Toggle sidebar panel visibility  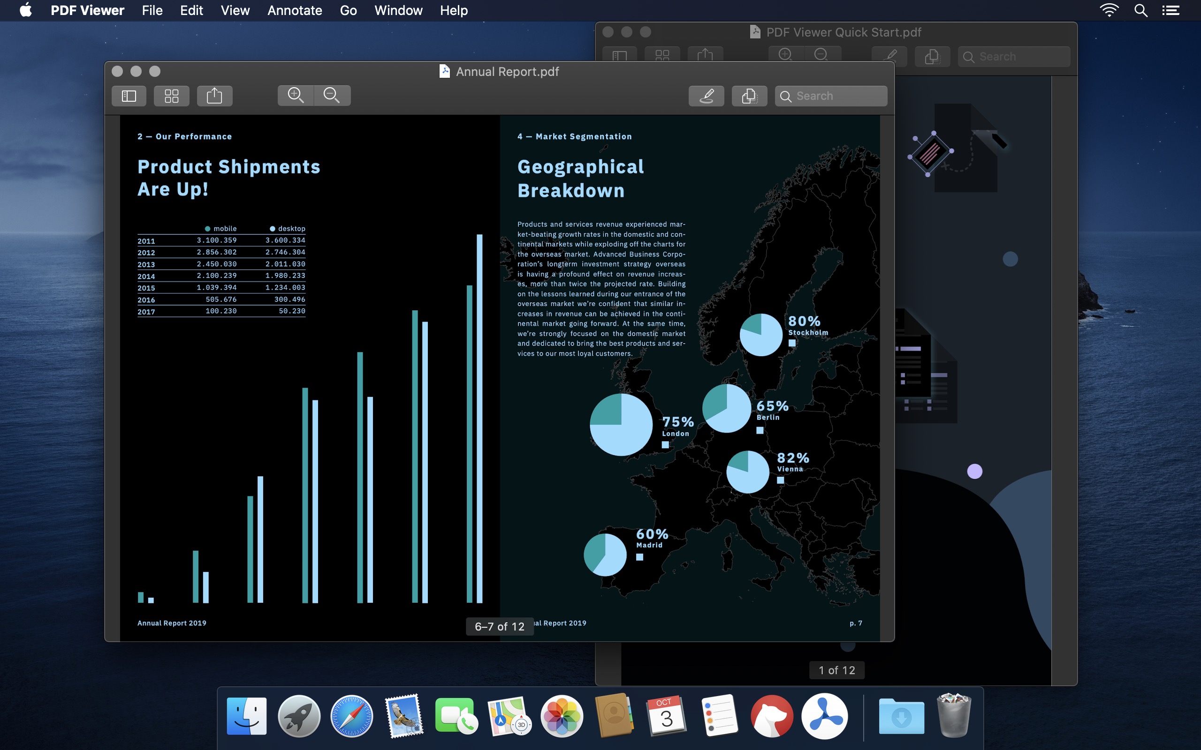click(128, 95)
